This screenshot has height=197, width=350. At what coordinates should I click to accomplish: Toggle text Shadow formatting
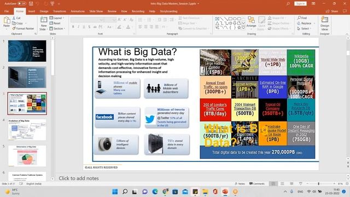[x=89, y=27]
